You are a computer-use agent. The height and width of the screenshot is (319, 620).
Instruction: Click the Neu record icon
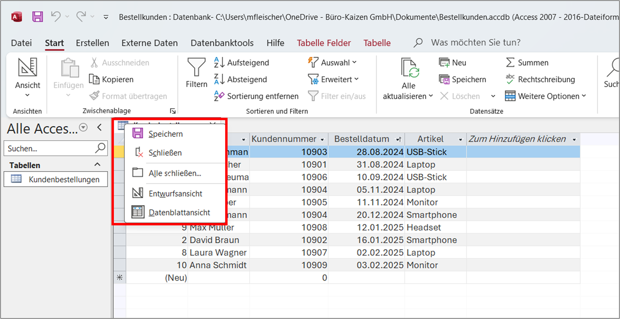pyautogui.click(x=444, y=62)
